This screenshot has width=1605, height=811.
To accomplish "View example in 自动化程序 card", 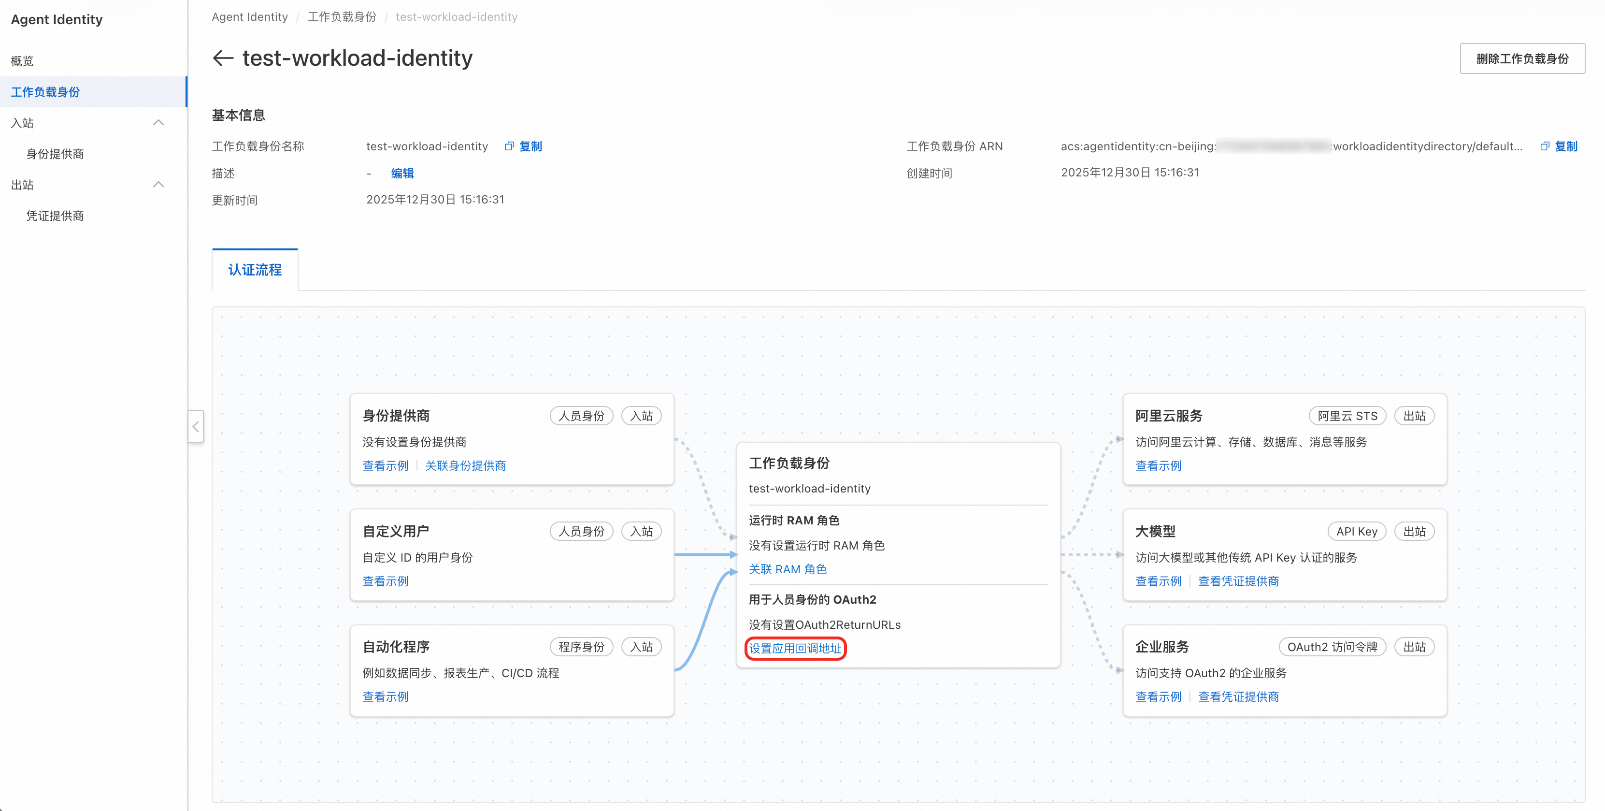I will tap(385, 697).
